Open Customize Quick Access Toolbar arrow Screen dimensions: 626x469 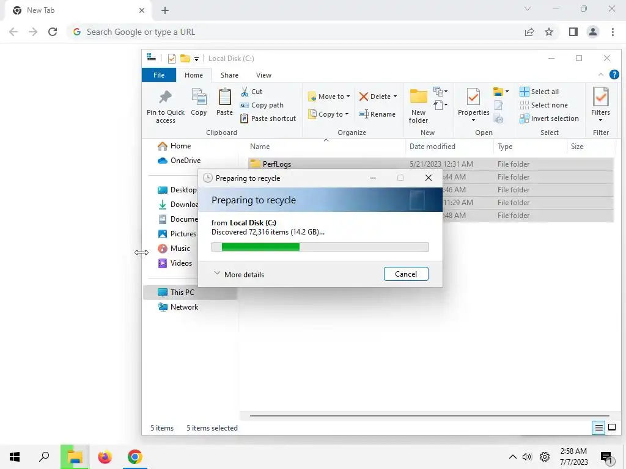(196, 59)
